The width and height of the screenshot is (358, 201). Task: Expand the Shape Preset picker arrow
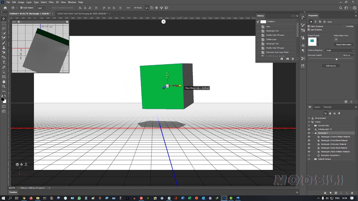coord(318,42)
